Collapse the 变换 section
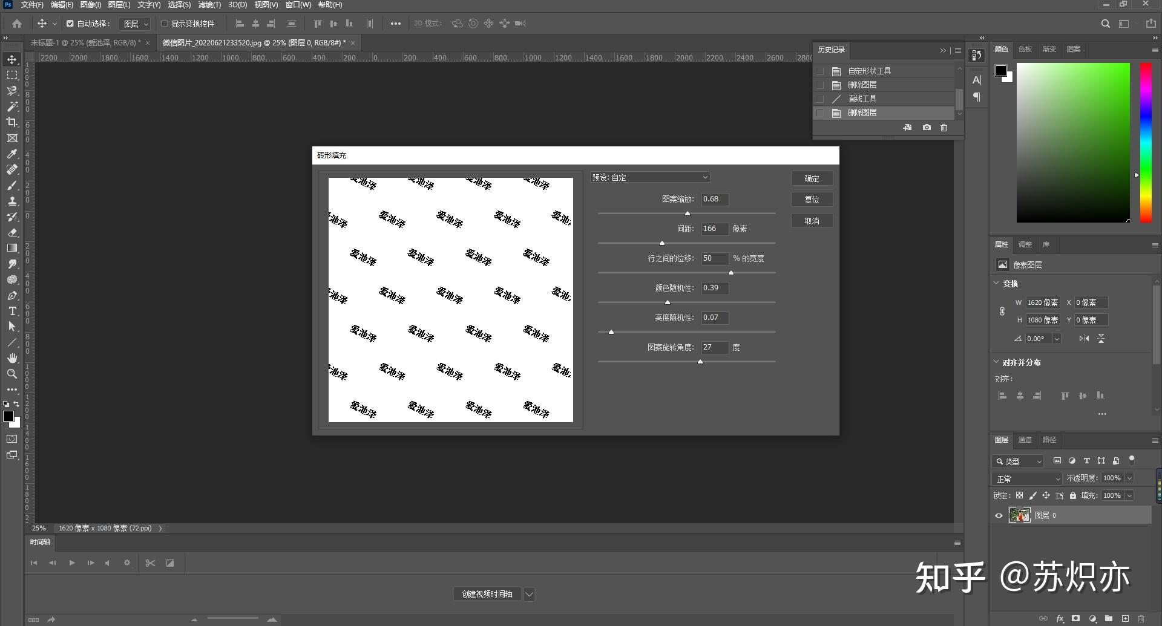Image resolution: width=1162 pixels, height=626 pixels. (996, 283)
